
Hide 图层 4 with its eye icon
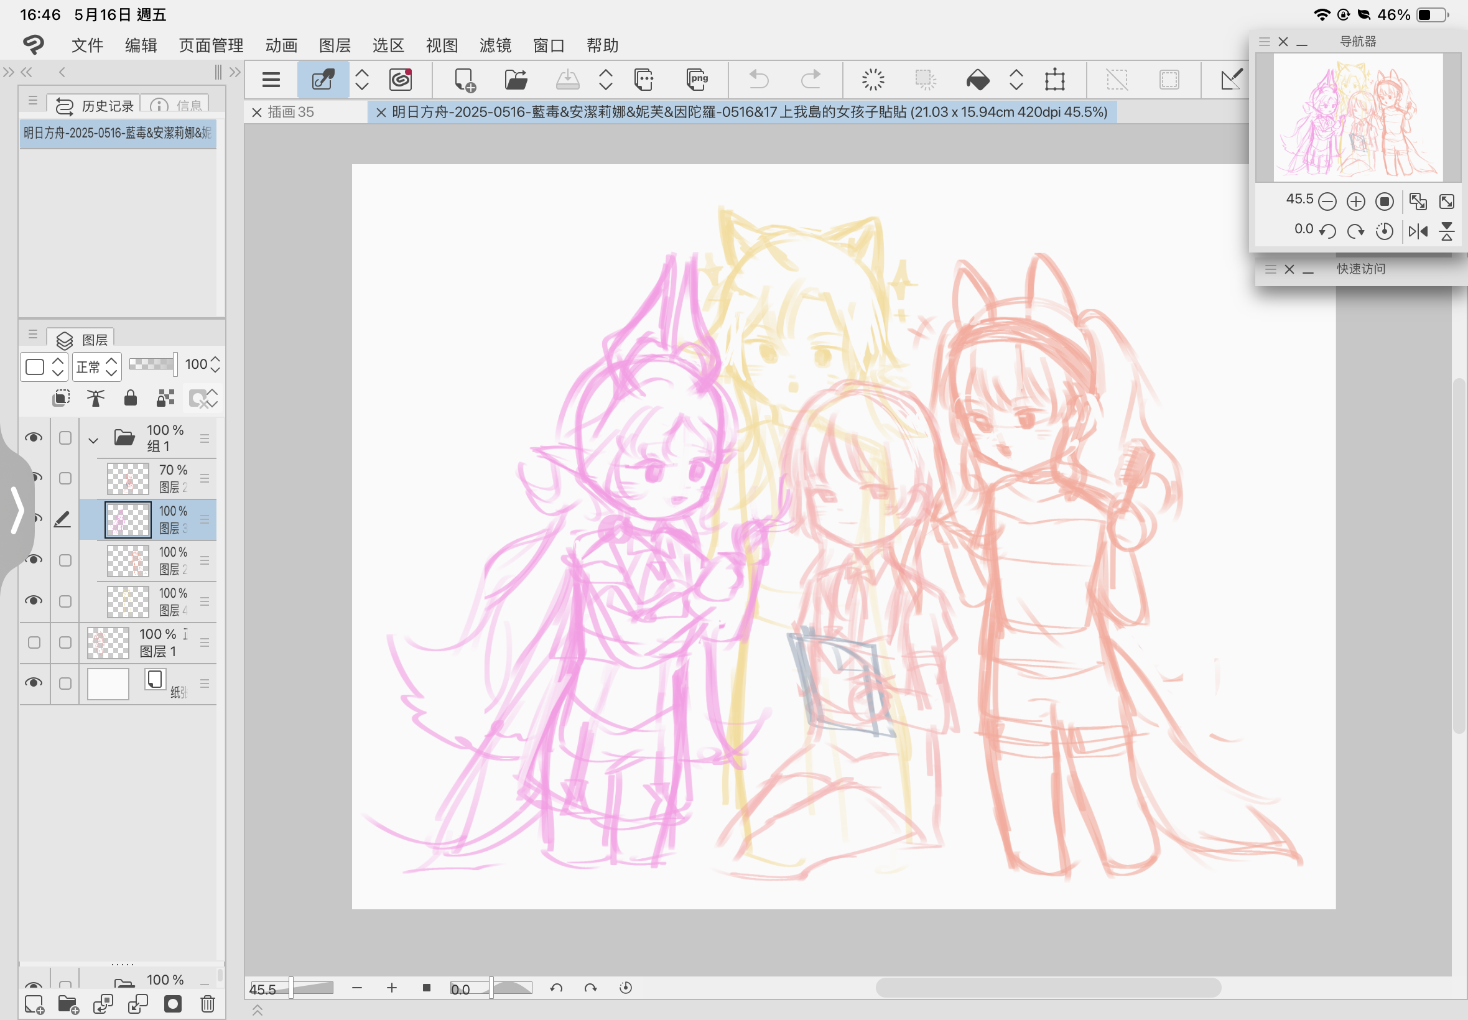tap(34, 601)
